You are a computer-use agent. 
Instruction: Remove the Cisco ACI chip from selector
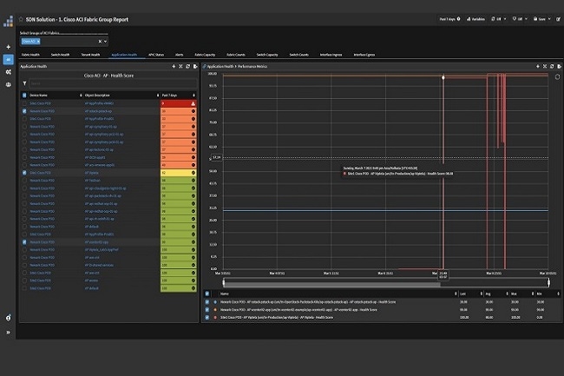coord(38,42)
